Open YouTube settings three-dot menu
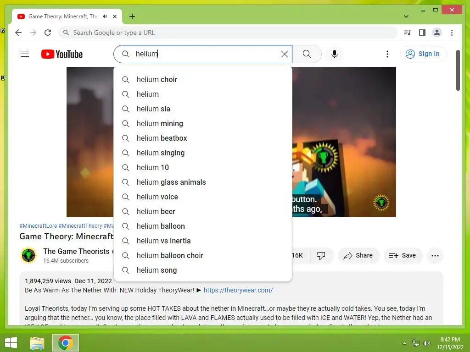Image resolution: width=470 pixels, height=352 pixels. point(387,54)
